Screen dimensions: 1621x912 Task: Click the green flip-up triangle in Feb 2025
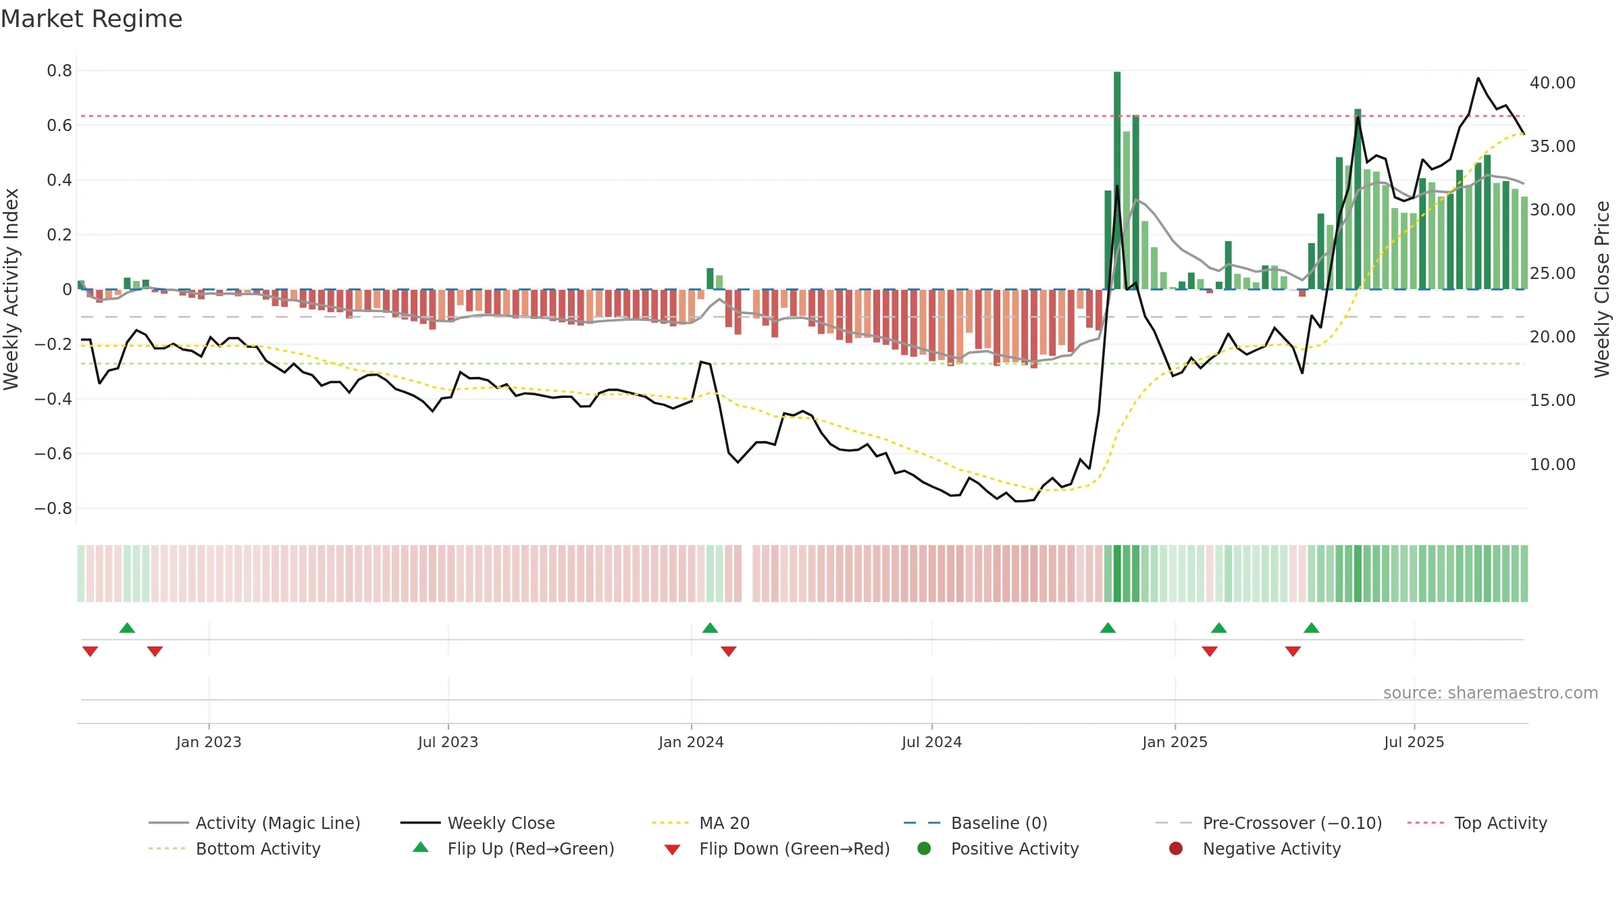point(1219,628)
